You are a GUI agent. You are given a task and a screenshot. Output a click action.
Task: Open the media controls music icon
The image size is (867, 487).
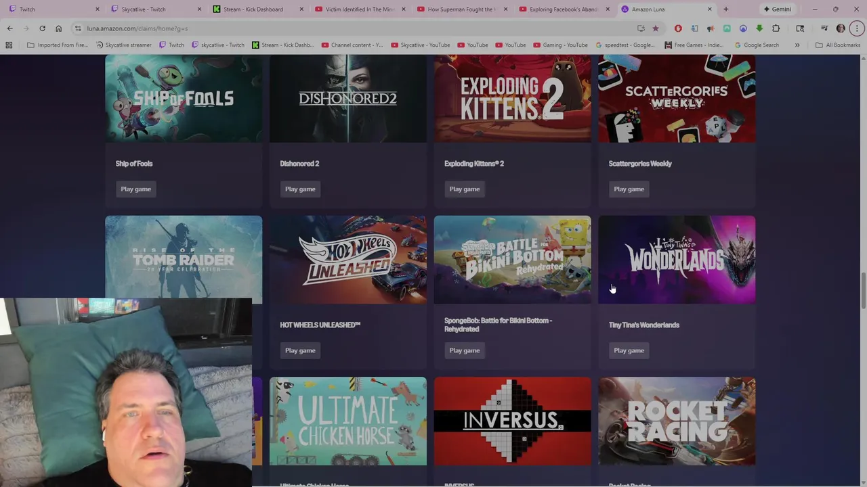(x=824, y=28)
